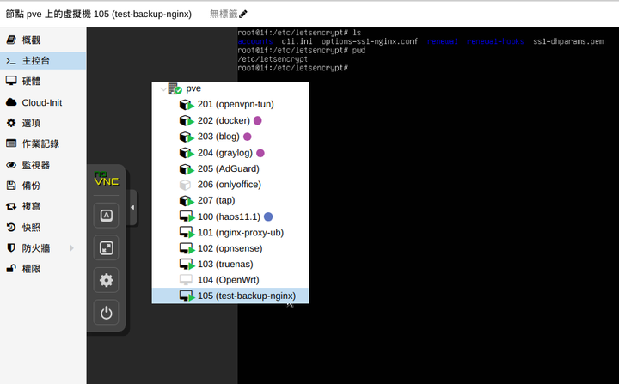Image resolution: width=619 pixels, height=384 pixels.
Task: Toggle noVNC fullscreen mode
Action: click(107, 248)
